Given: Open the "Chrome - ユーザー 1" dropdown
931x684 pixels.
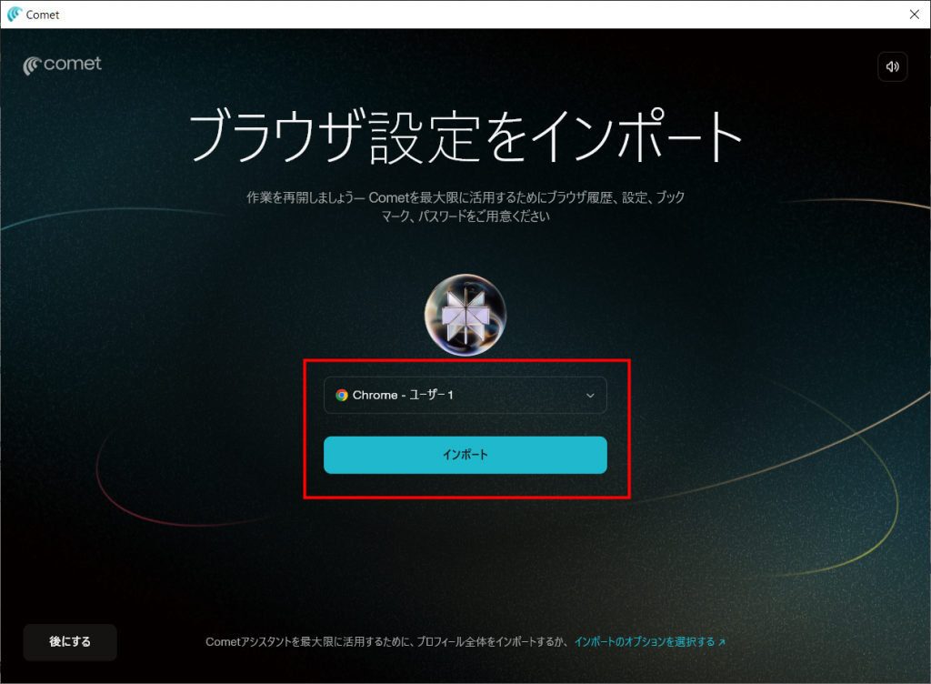Looking at the screenshot, I should (x=465, y=396).
